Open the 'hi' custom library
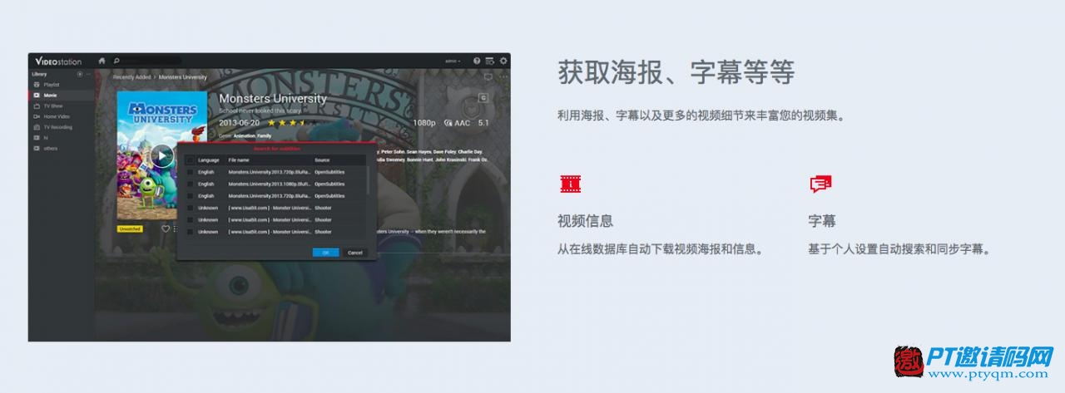The height and width of the screenshot is (393, 1065). (x=62, y=138)
